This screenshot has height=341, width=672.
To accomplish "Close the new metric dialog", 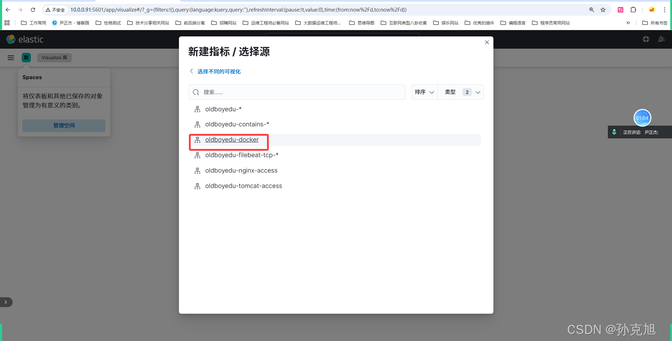I will click(x=487, y=42).
